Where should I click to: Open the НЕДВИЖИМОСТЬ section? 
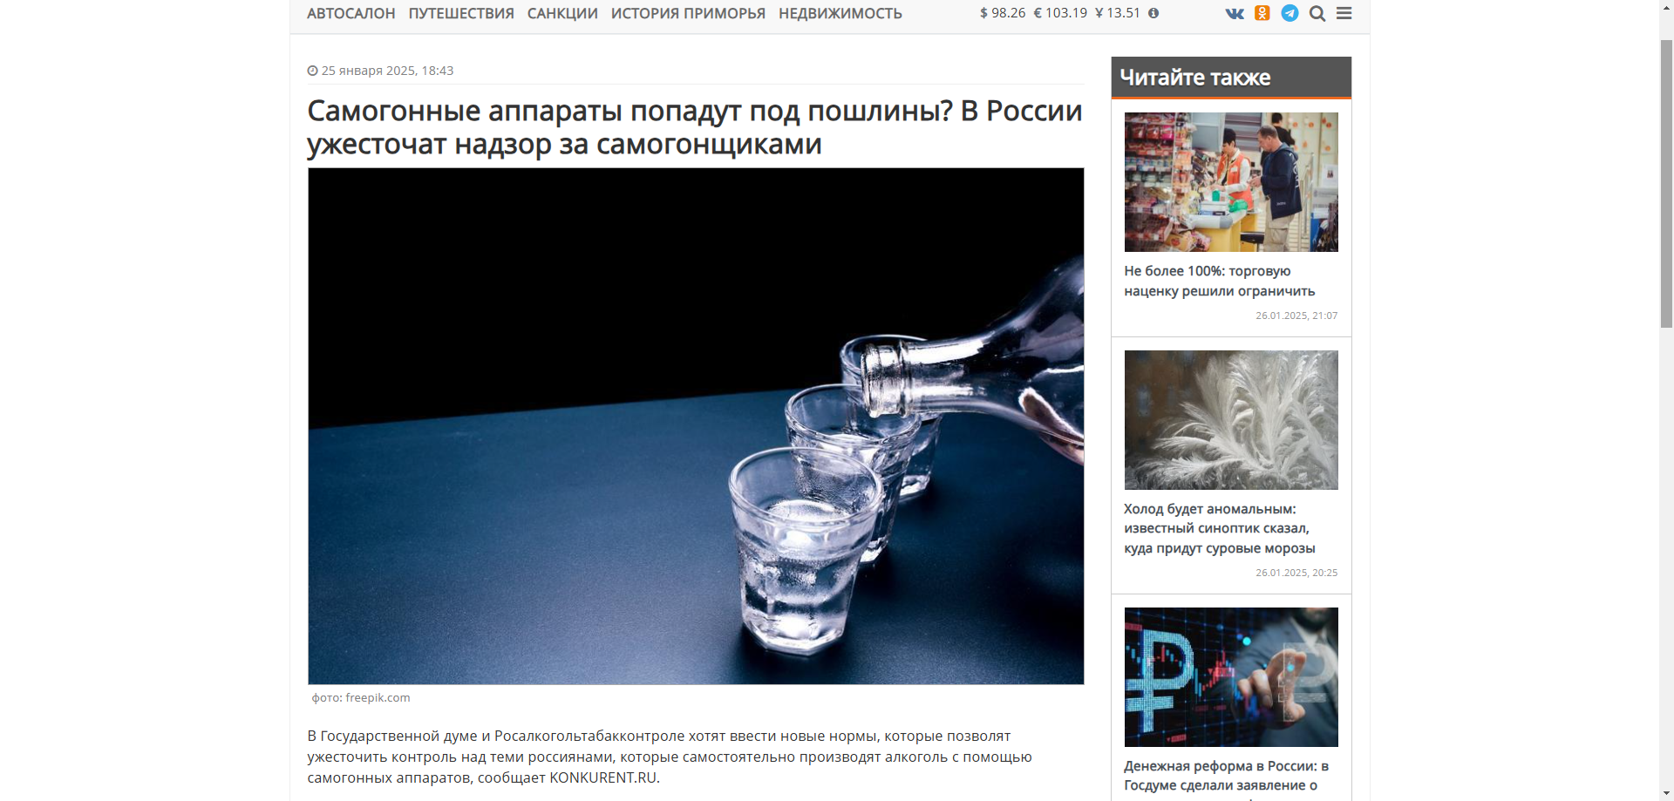click(x=840, y=14)
